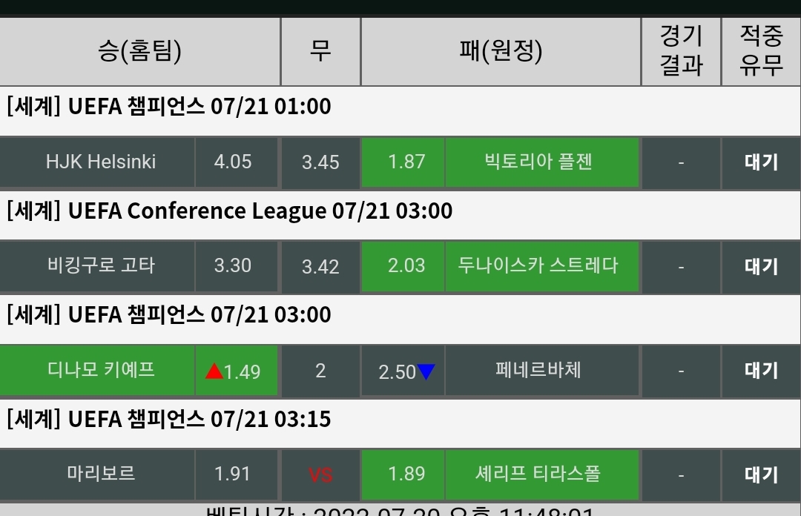801x516 pixels.
Task: Click the red up arrow beside 1.49
Action: point(214,371)
